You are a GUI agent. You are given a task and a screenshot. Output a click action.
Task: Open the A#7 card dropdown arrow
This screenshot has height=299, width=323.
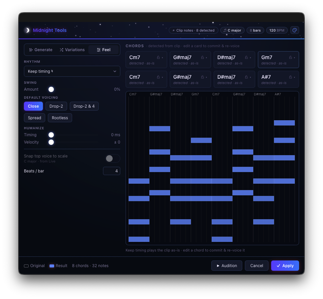[x=294, y=77]
